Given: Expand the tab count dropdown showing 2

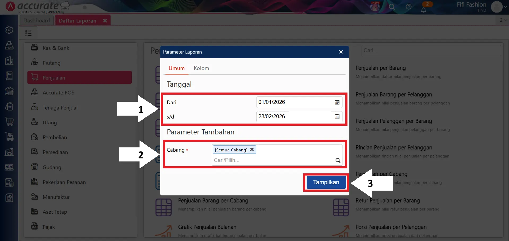Looking at the screenshot, I should click(x=503, y=20).
